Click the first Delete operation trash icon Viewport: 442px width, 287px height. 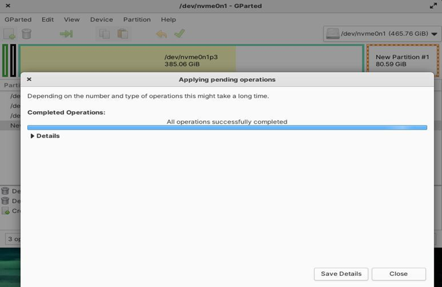(6, 191)
